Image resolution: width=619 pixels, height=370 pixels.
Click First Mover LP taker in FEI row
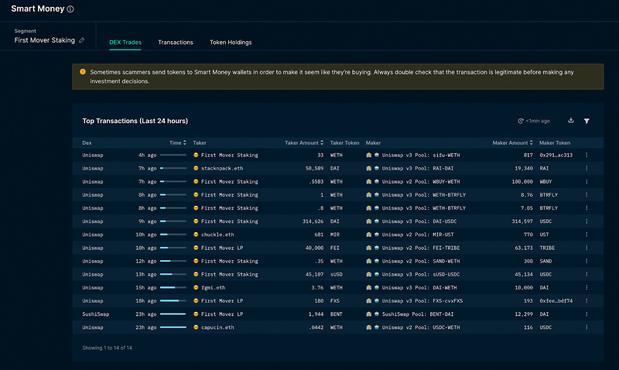[x=222, y=248]
